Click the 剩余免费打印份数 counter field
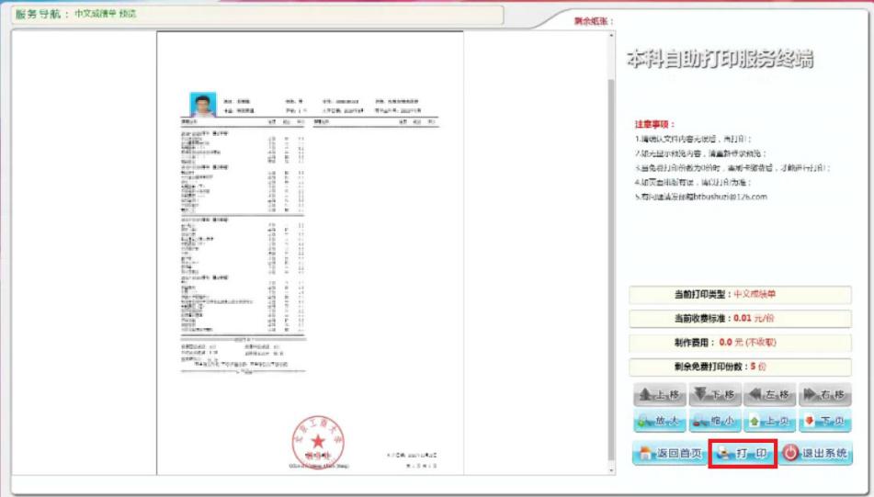 tap(740, 367)
